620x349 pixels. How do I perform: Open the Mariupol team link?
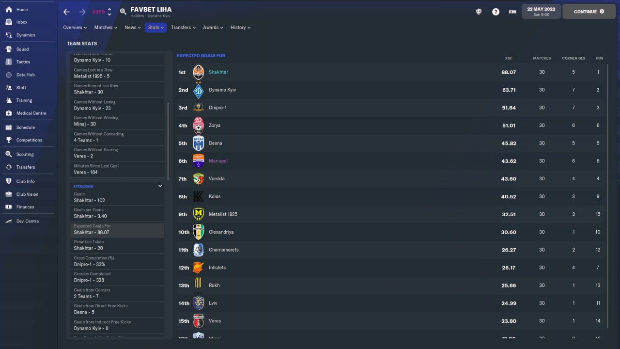218,161
